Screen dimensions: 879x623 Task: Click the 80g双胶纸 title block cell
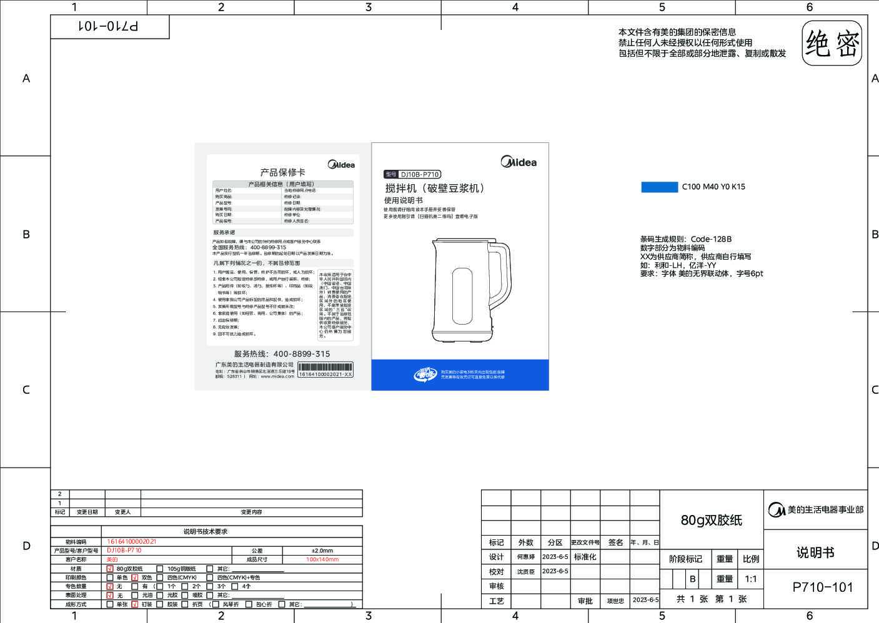pyautogui.click(x=712, y=520)
